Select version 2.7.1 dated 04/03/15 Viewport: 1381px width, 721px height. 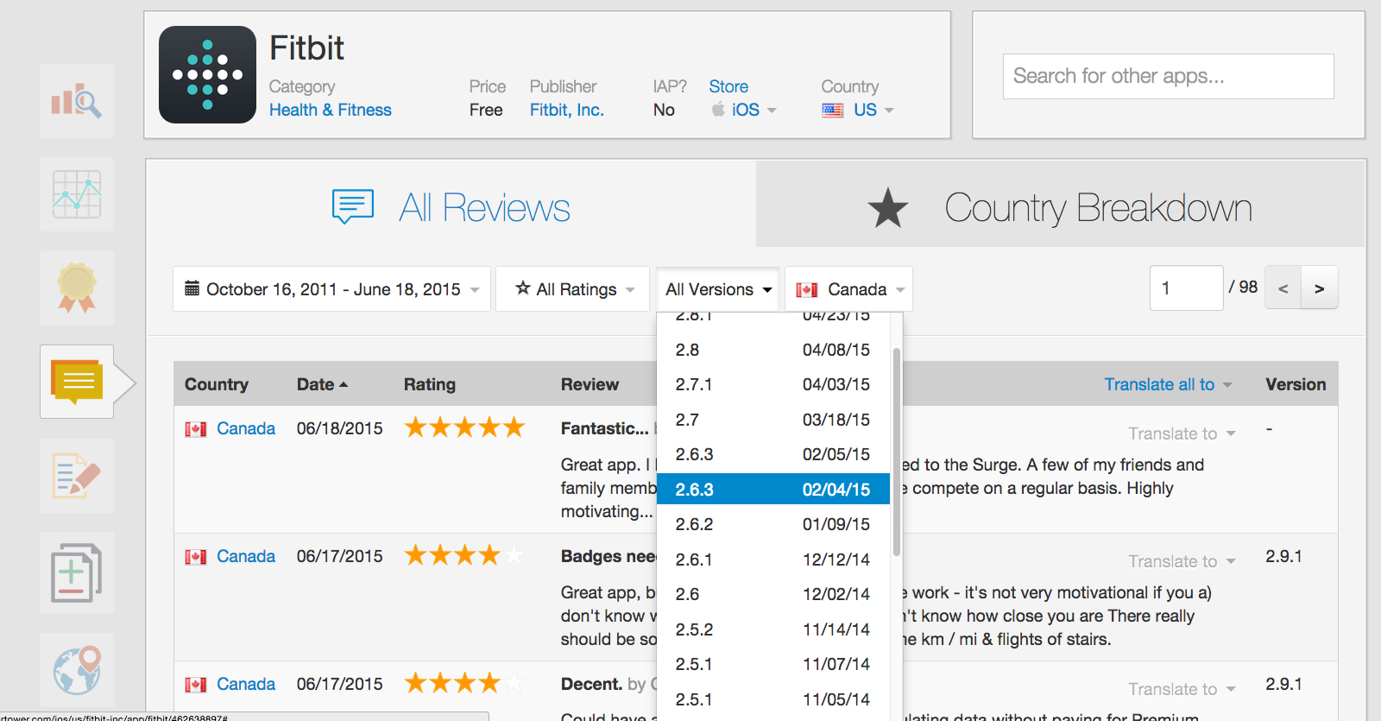coord(773,384)
